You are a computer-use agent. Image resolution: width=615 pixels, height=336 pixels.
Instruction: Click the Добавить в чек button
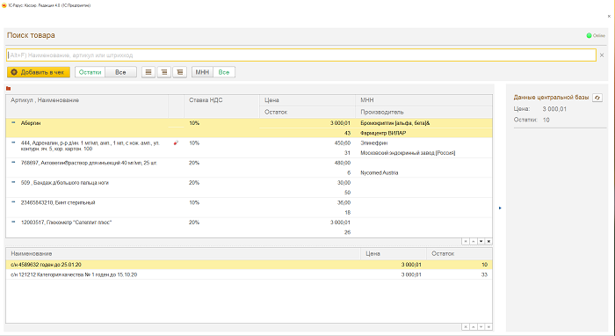39,72
